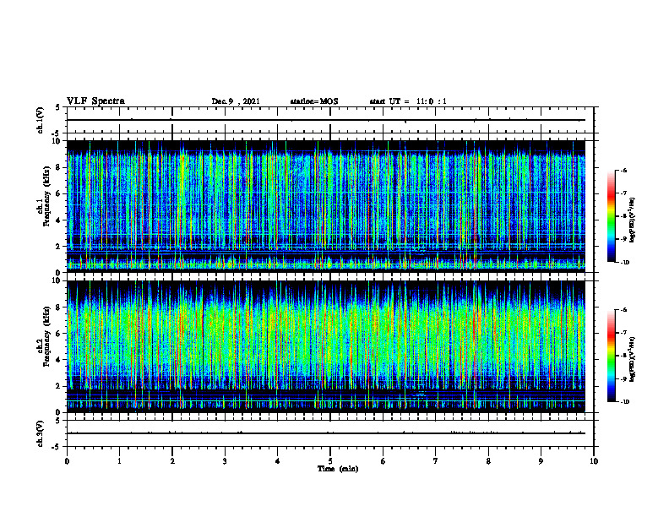This screenshot has width=669, height=517.
Task: Click the ch.1 spectrogram color bar
Action: click(611, 216)
